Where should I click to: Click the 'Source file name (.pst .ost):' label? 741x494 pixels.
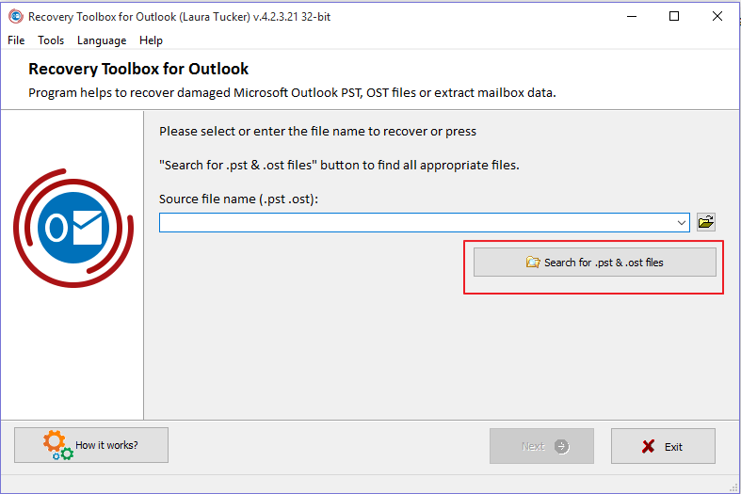tap(238, 199)
